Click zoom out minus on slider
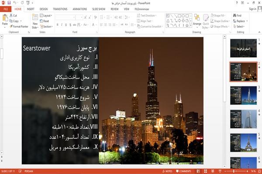The height and width of the screenshot is (174, 262). point(225,171)
